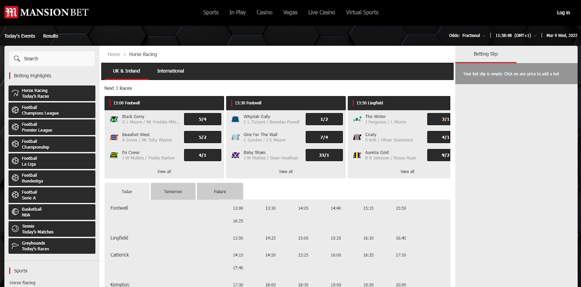Click View all for 13:00 Fontwell
581x287 pixels.
coord(164,172)
